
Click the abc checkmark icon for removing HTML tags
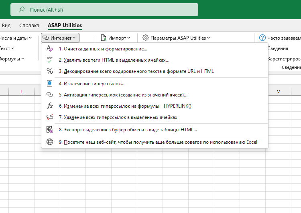50,60
